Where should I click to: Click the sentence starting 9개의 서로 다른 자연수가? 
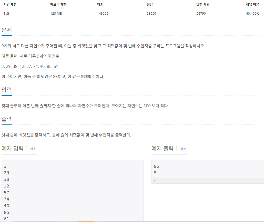click(103, 46)
